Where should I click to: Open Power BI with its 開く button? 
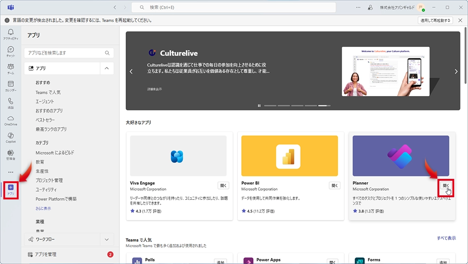click(335, 185)
